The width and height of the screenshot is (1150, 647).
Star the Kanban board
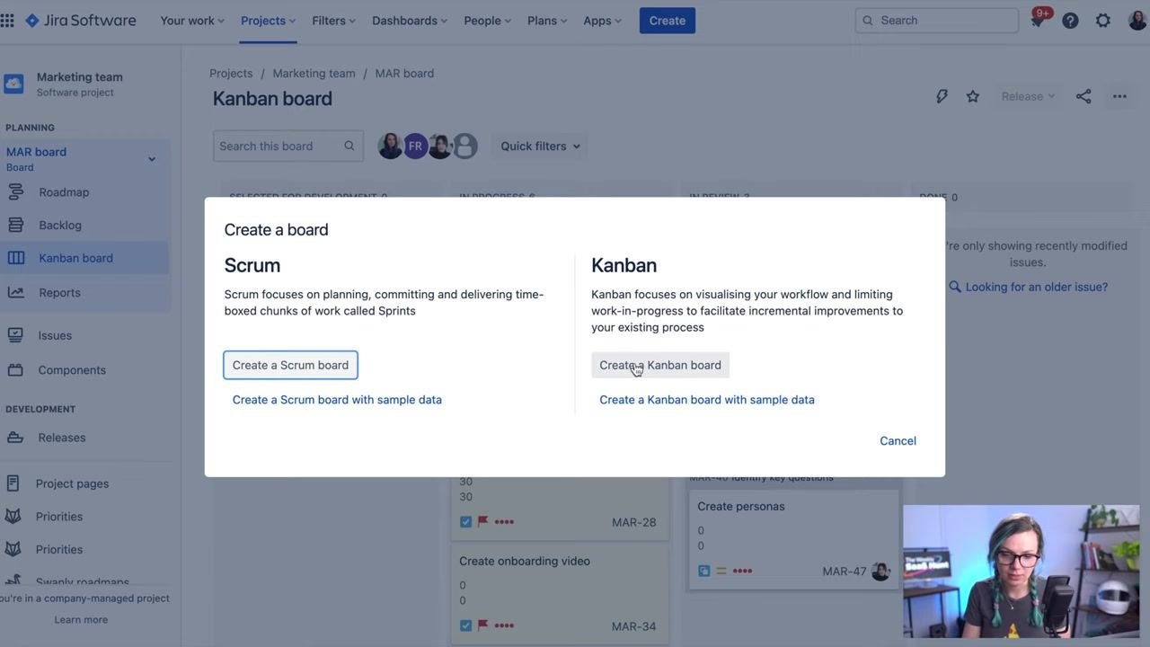[x=973, y=96]
